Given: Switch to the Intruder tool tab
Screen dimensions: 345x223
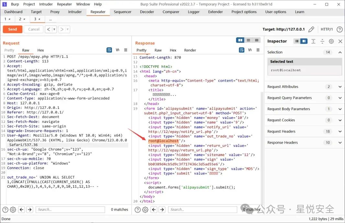Looking at the screenshot, I should click(x=75, y=12).
